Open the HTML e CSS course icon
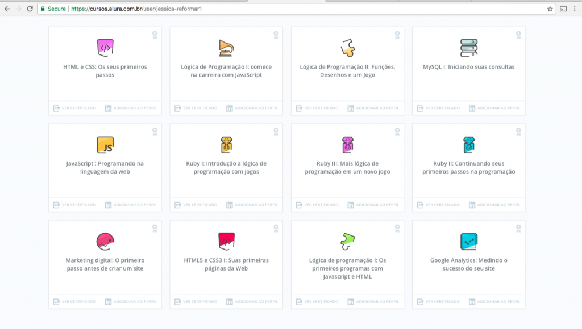This screenshot has width=582, height=329. click(x=105, y=48)
